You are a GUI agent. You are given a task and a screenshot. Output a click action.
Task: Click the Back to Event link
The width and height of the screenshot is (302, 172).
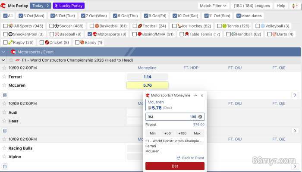(x=190, y=158)
